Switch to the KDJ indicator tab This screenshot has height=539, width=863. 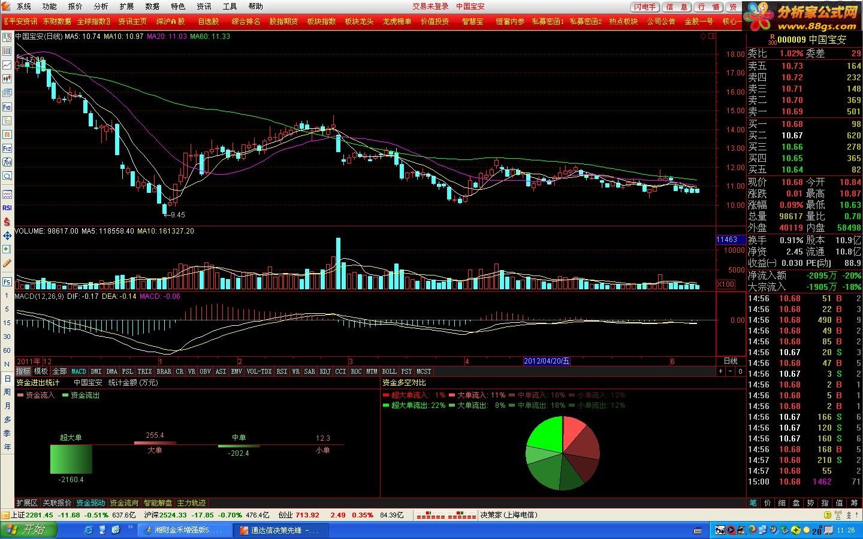(325, 371)
